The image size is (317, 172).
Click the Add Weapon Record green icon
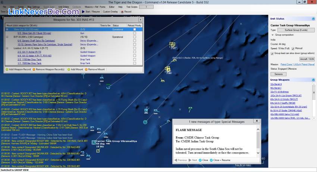[7, 70]
